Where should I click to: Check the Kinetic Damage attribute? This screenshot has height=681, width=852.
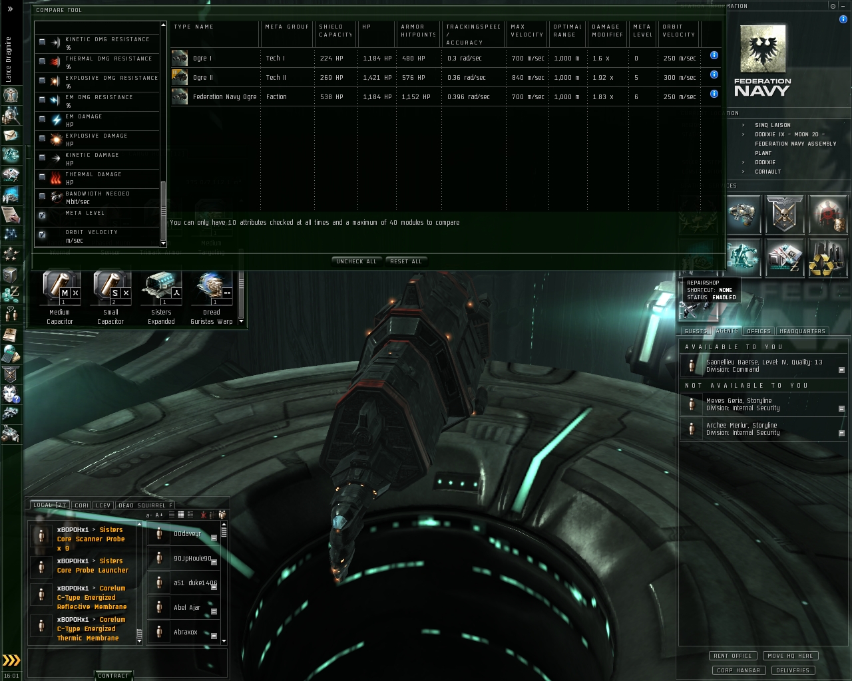[x=43, y=158]
